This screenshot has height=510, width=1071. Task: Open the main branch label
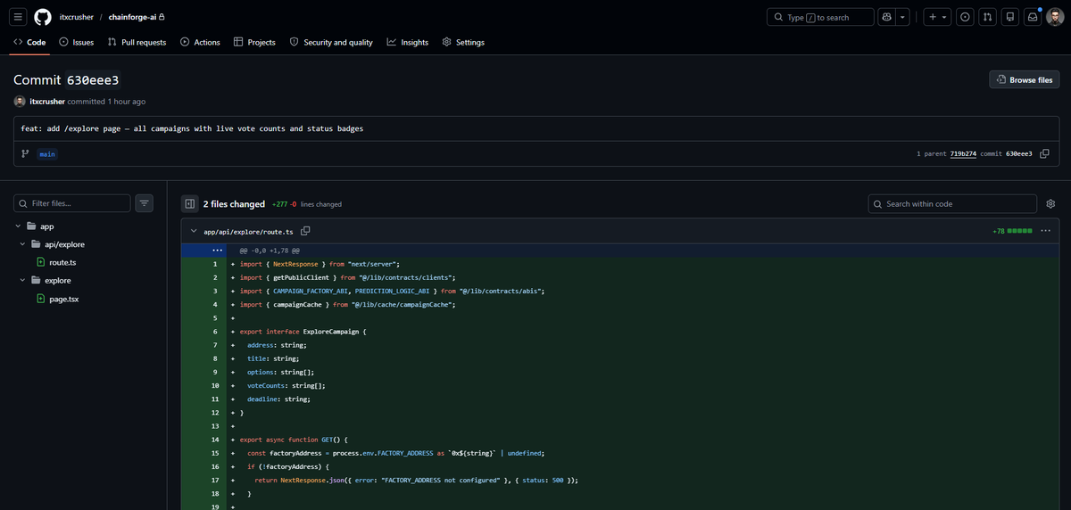pos(47,153)
